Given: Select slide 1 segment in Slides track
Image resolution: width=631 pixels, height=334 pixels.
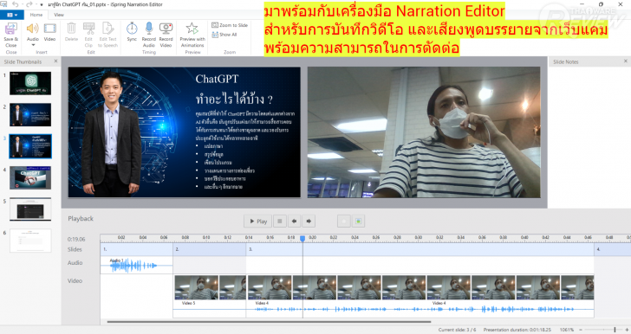Looking at the screenshot, I should [x=137, y=249].
